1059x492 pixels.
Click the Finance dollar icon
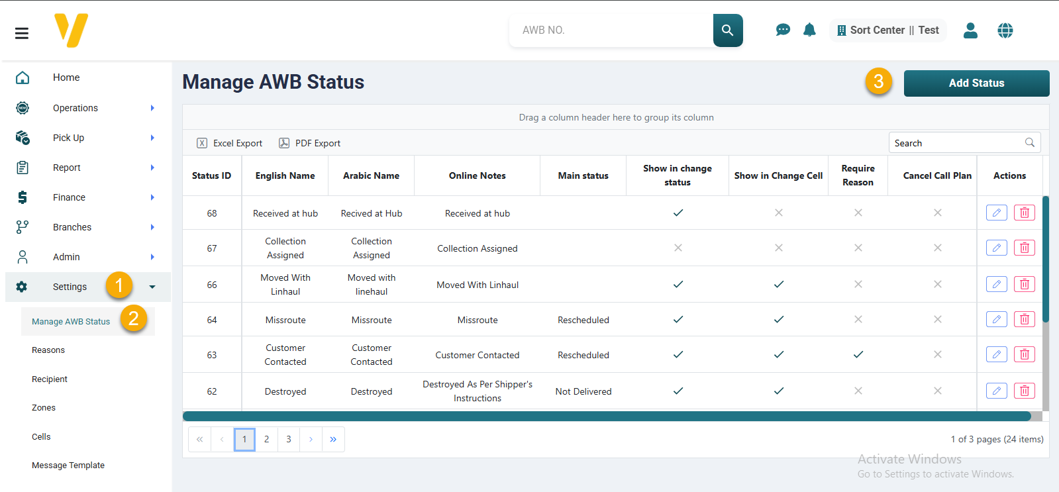pyautogui.click(x=23, y=197)
